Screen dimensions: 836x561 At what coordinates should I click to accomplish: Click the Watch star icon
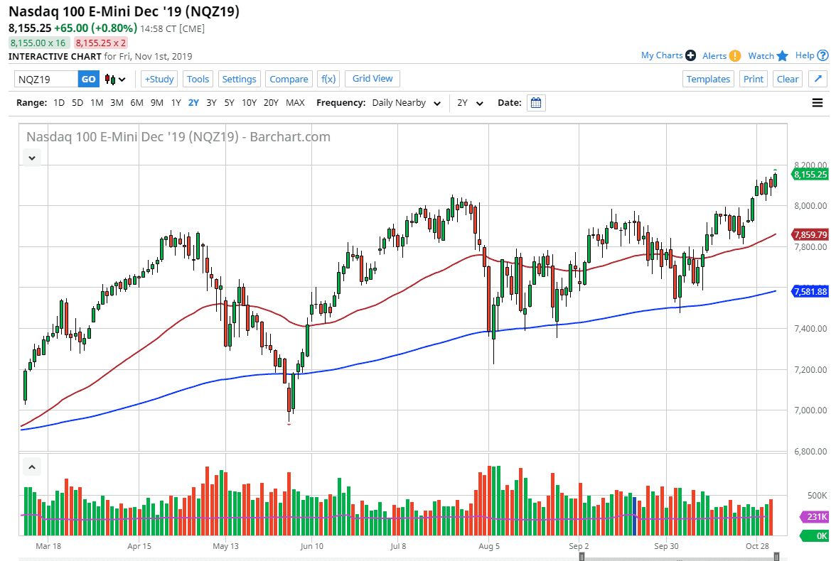click(782, 55)
